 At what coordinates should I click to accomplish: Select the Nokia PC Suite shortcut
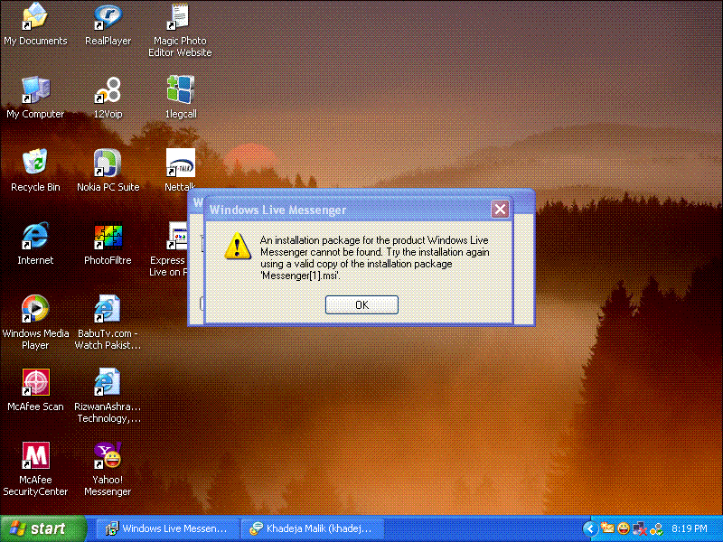tap(108, 171)
